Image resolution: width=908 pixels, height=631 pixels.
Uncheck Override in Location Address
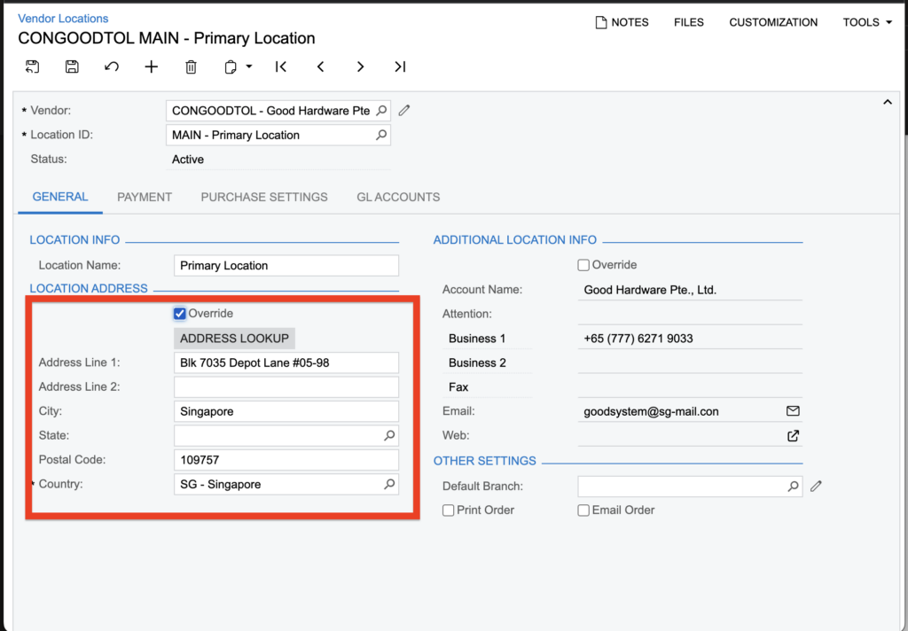pos(180,314)
